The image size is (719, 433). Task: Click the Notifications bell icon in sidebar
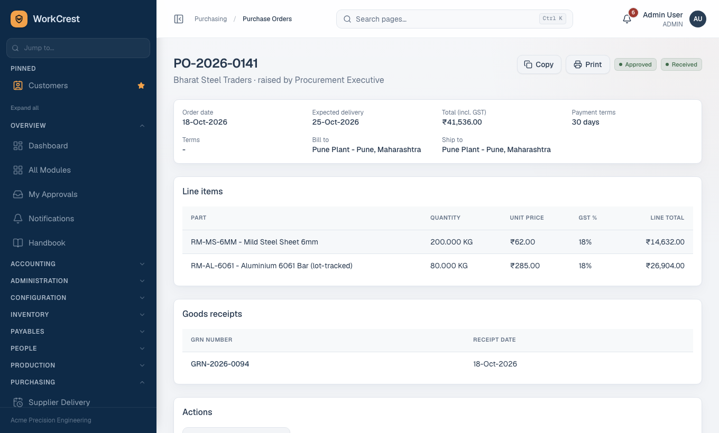[x=18, y=219]
